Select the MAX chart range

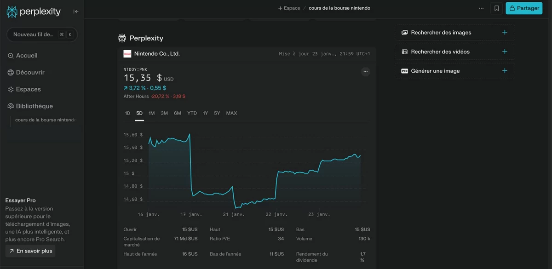231,113
